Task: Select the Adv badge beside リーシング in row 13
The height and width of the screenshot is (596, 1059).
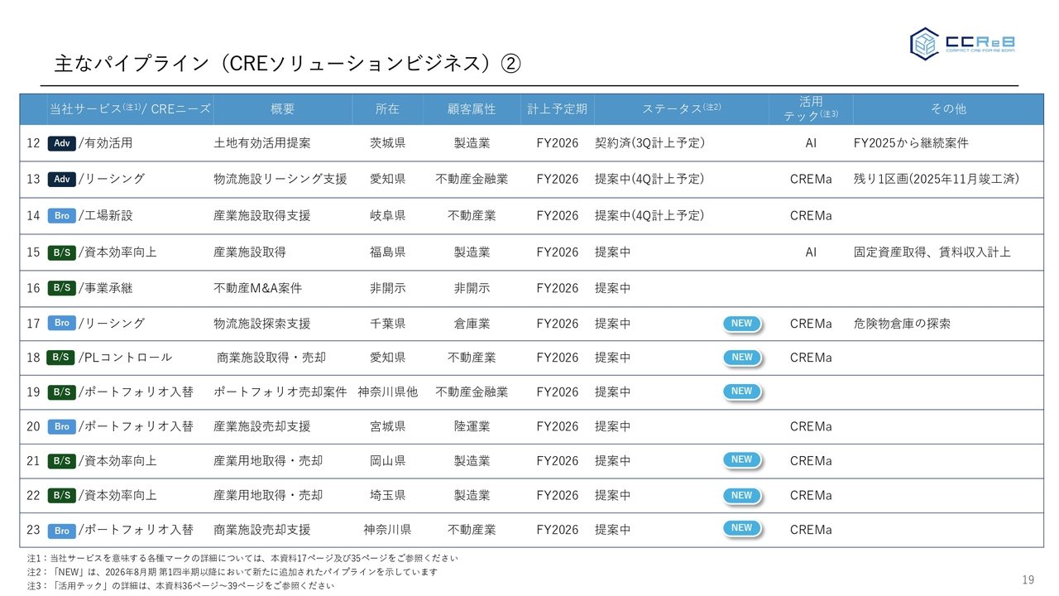Action: [x=62, y=179]
